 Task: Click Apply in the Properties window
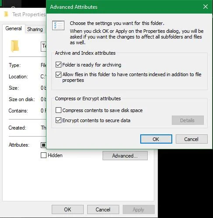pos(138,210)
